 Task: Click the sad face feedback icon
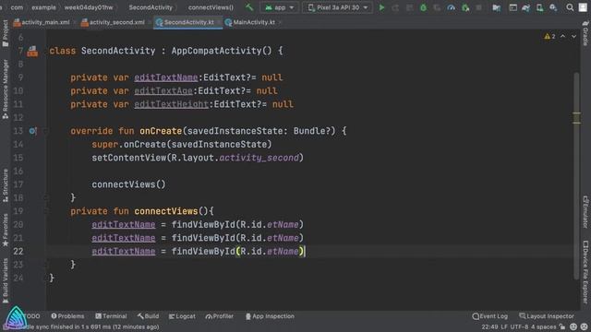(x=585, y=326)
